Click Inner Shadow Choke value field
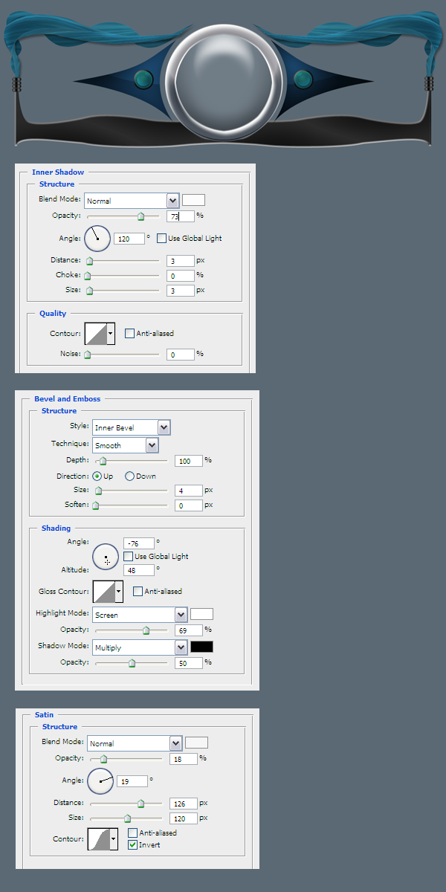 point(181,276)
